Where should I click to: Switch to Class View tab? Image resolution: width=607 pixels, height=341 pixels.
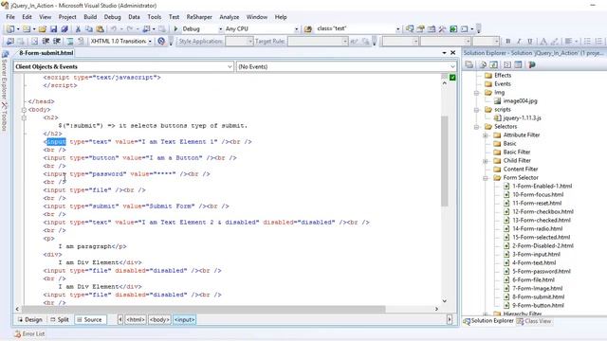[x=534, y=321]
